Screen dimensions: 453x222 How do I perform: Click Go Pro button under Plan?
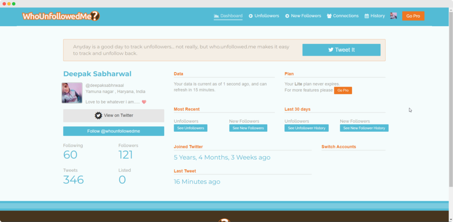pos(343,90)
